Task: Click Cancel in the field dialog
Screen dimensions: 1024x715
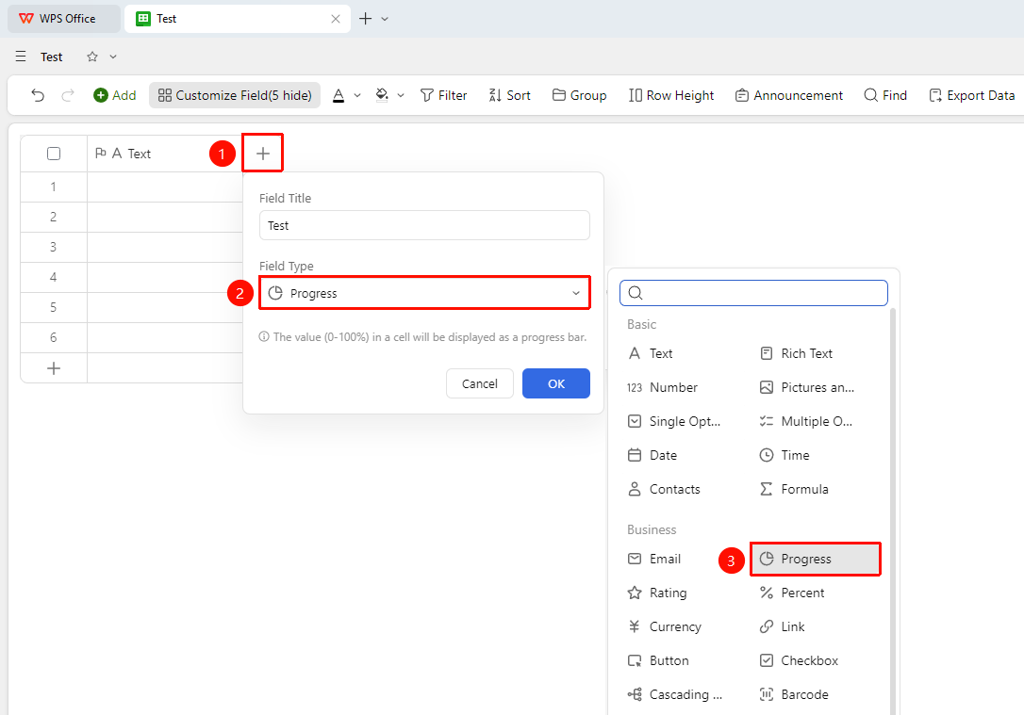Action: [480, 383]
